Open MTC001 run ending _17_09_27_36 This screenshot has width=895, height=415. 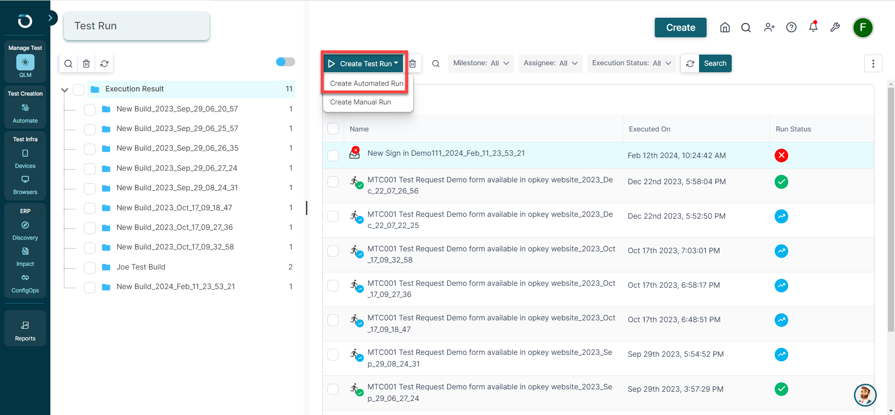[x=491, y=289]
